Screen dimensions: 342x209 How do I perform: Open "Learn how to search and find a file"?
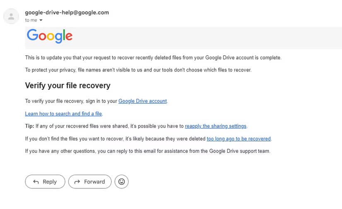pyautogui.click(x=63, y=114)
